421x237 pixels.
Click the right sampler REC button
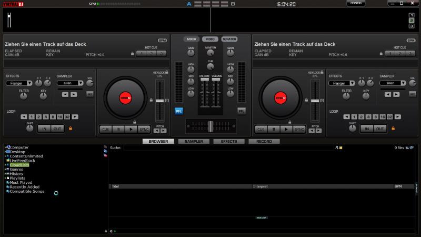coord(412,94)
